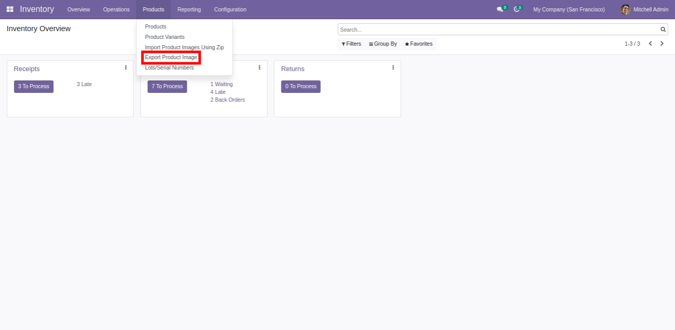Open the apps grid home menu icon
Viewport: 675px width, 330px height.
tap(10, 9)
